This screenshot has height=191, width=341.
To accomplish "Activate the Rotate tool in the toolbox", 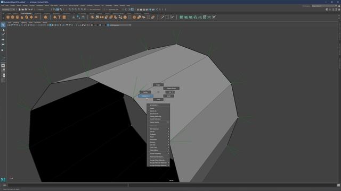I will (3, 45).
